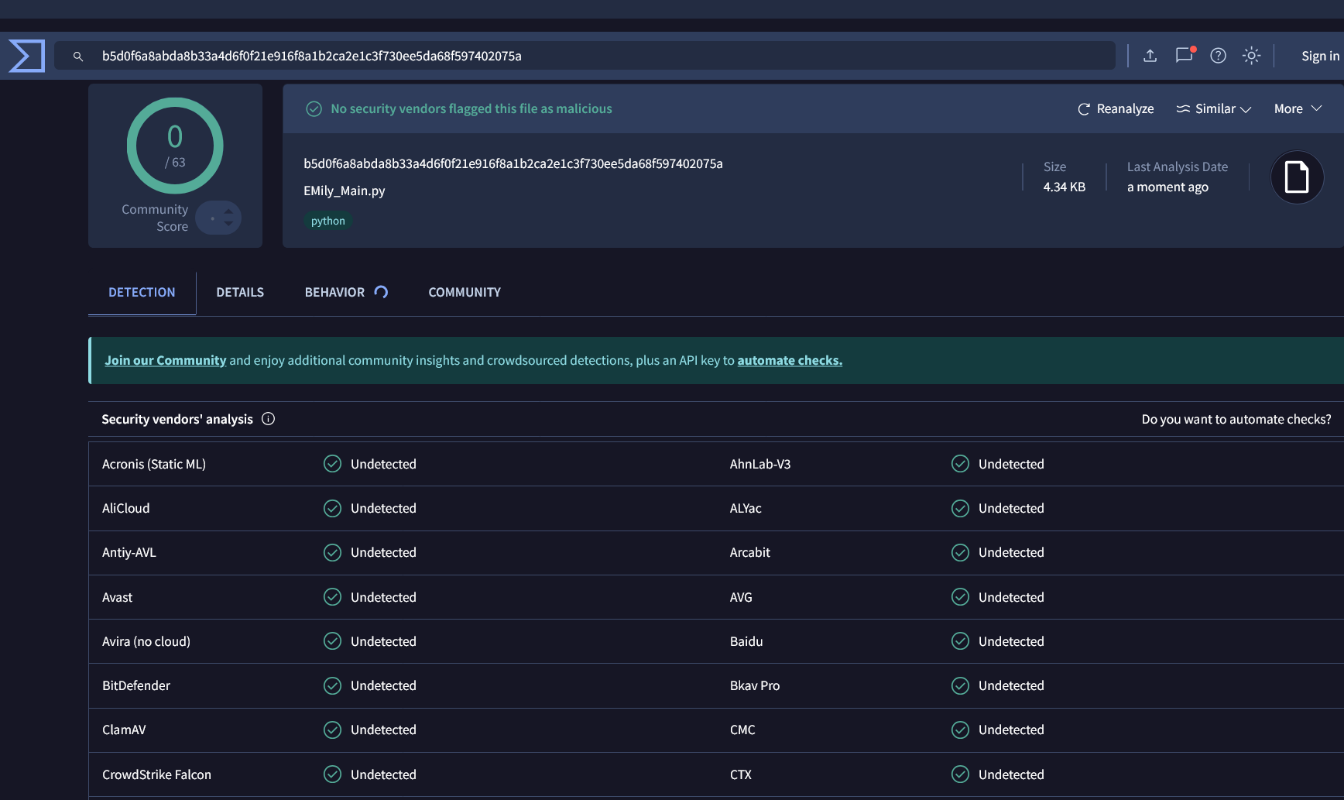Click the CrowdStrike Falcon undetected checkmark icon
The height and width of the screenshot is (800, 1344).
click(332, 774)
